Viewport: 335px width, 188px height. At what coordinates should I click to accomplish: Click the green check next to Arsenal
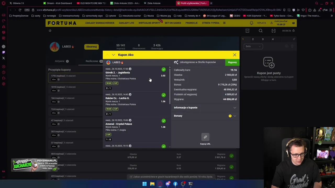[x=164, y=121]
